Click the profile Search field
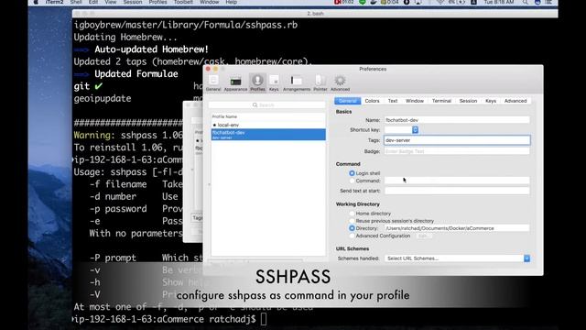Image resolution: width=586 pixels, height=330 pixels. point(267,105)
